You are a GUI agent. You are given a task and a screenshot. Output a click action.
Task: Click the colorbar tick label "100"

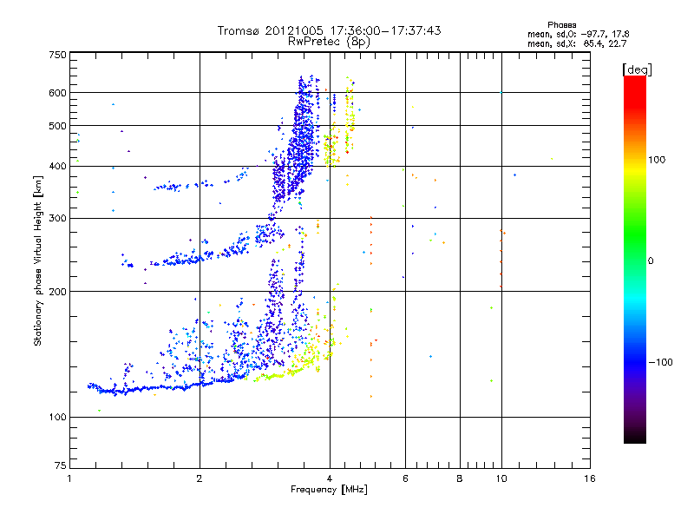[x=657, y=160]
